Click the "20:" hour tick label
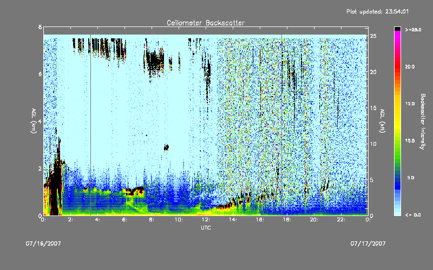 [x=314, y=220]
